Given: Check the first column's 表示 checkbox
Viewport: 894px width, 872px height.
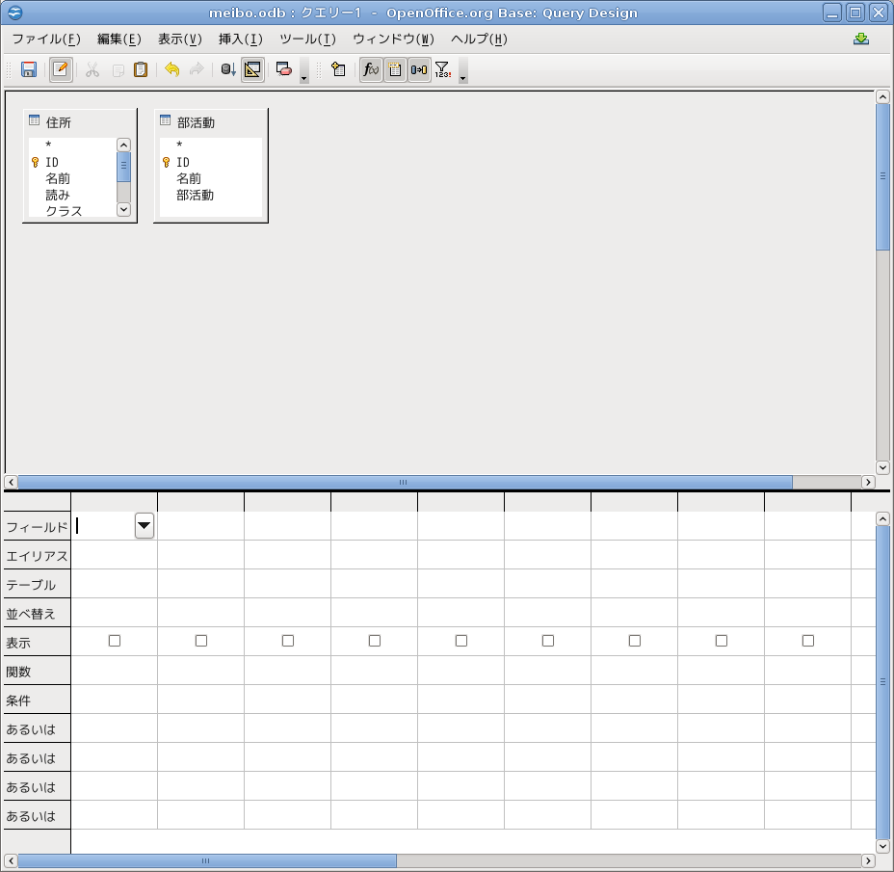Looking at the screenshot, I should 115,641.
